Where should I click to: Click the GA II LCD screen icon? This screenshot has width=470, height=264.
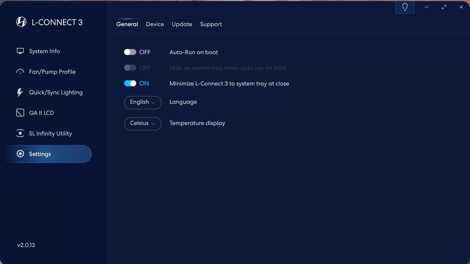[x=20, y=113]
